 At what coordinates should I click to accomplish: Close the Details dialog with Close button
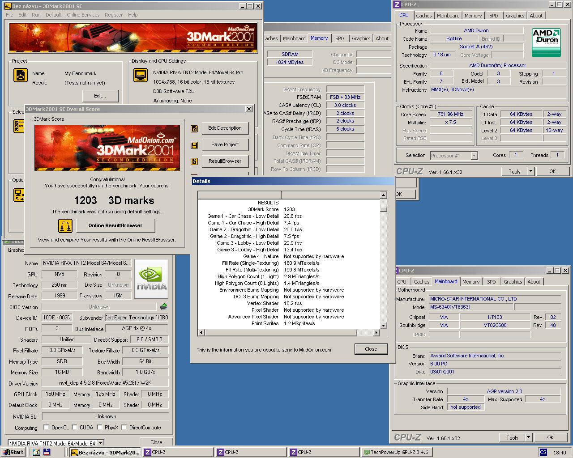(371, 349)
